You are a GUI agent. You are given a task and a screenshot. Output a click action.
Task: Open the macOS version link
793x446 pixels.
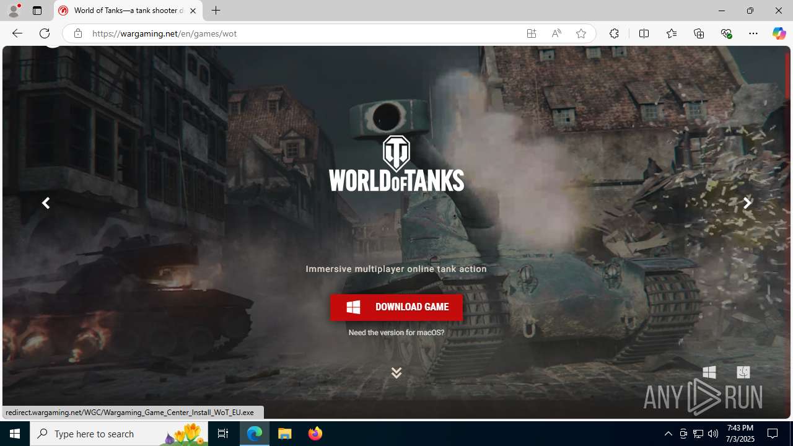point(396,333)
